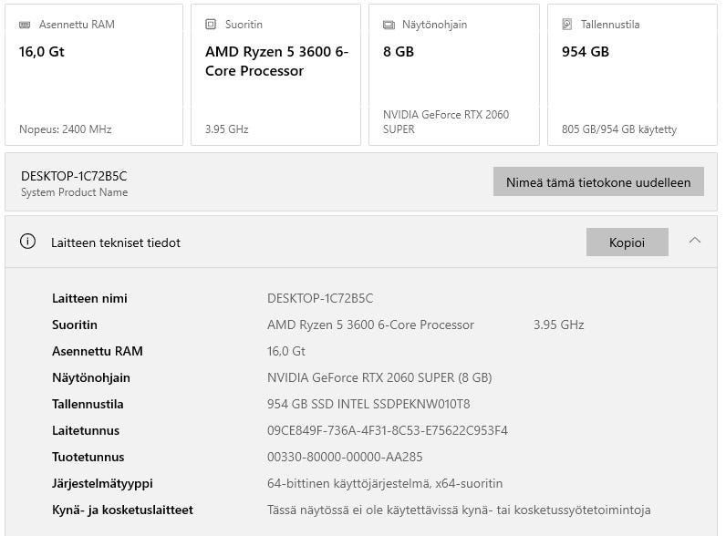This screenshot has height=536, width=726.
Task: Collapse the Laitteen tekniset tiedot section
Action: point(695,242)
